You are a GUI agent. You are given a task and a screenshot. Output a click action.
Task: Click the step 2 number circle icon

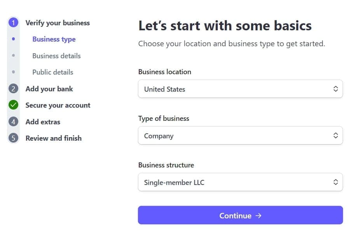[13, 89]
